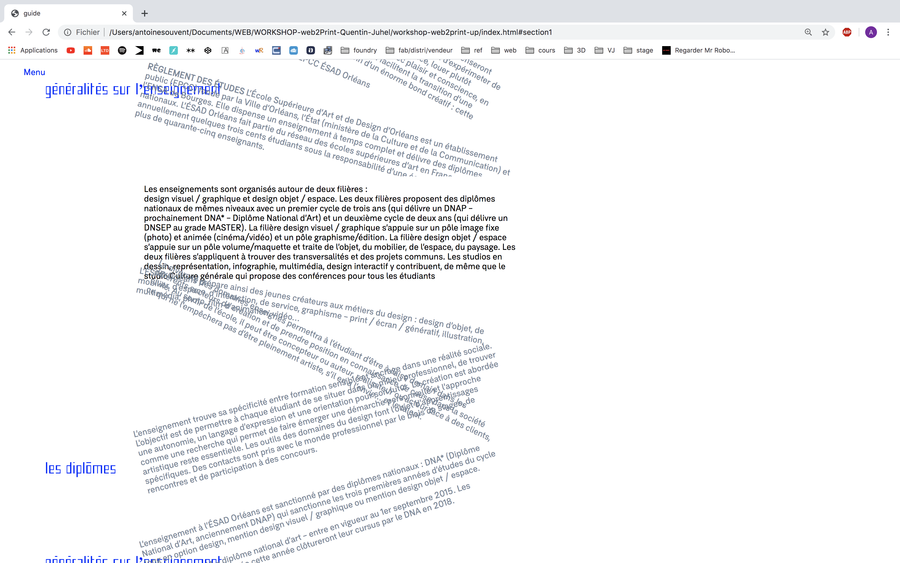Viewport: 900px width, 563px height.
Task: Reload the current page
Action: click(46, 32)
